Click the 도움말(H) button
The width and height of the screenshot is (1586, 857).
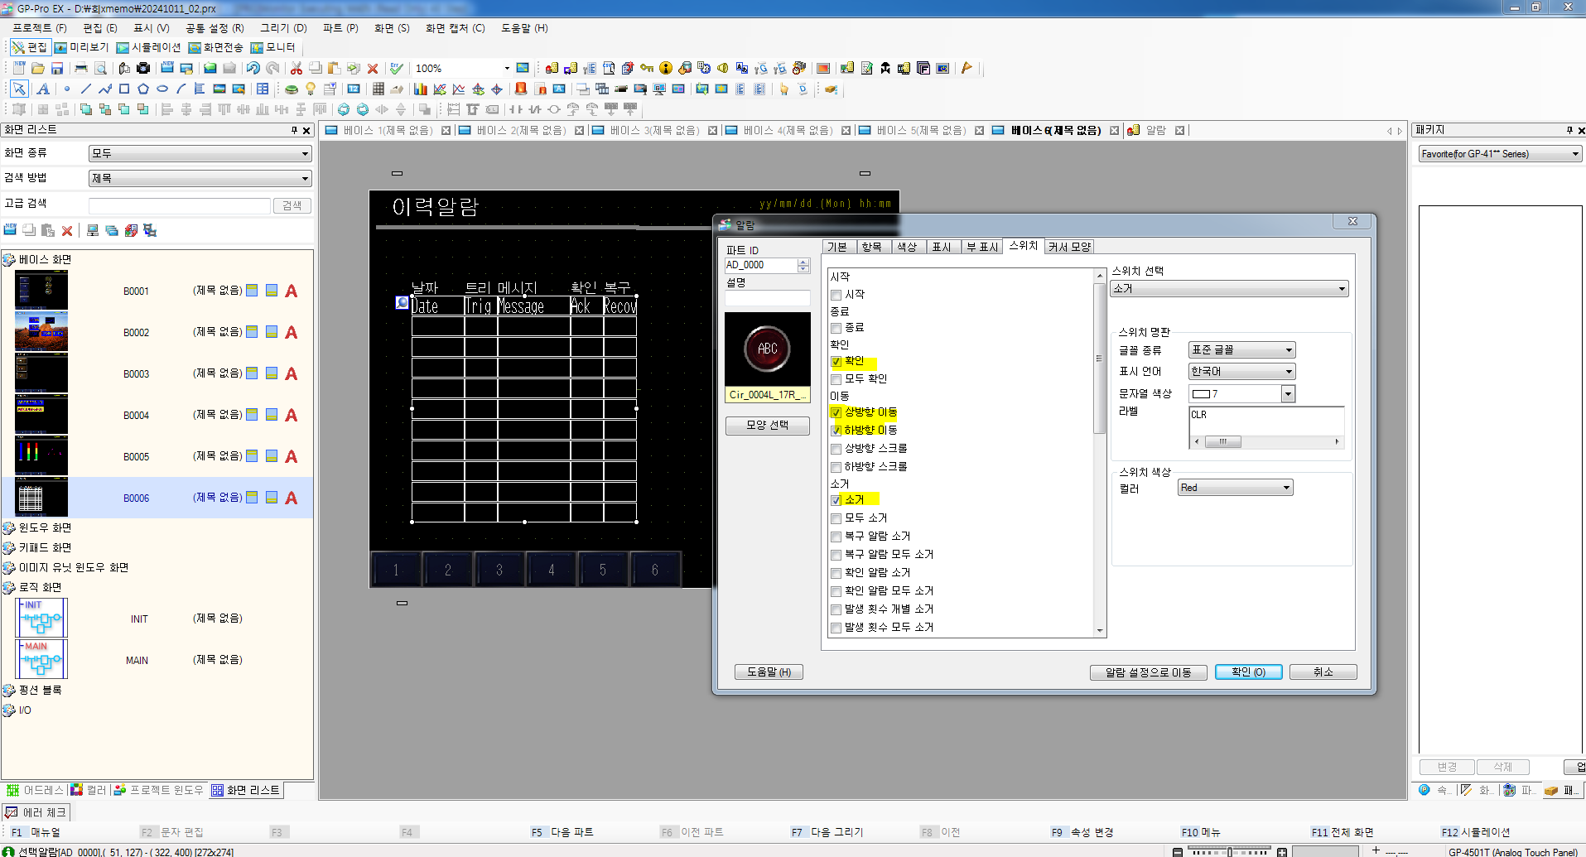(769, 672)
